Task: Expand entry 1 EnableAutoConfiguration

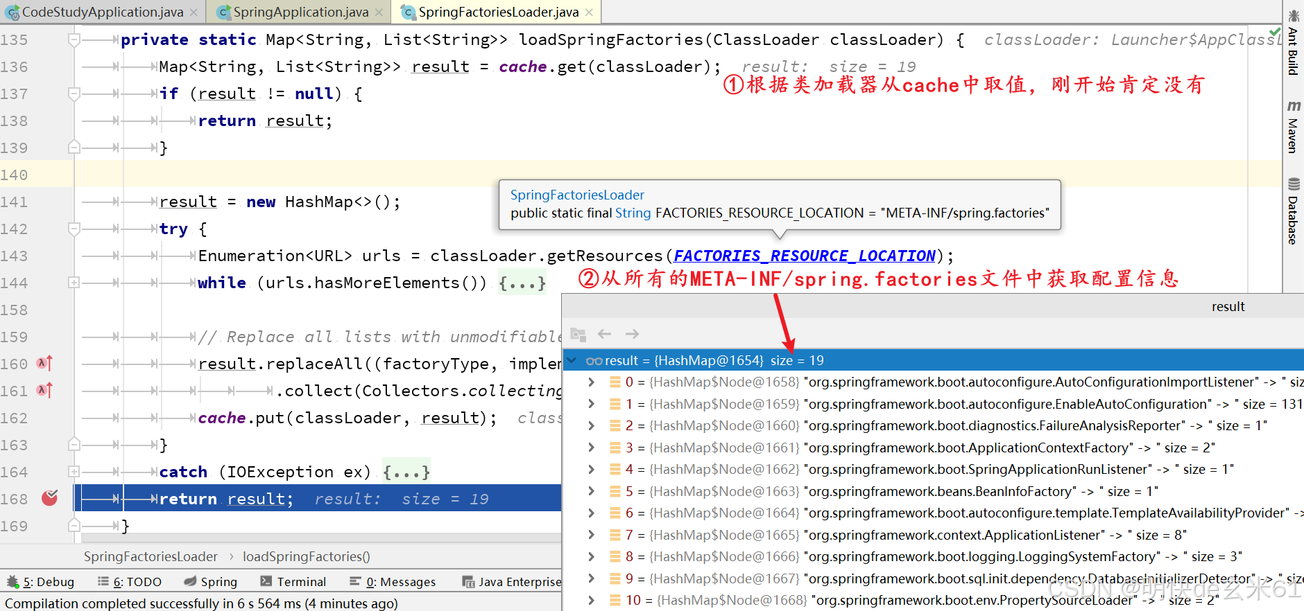Action: 591,404
